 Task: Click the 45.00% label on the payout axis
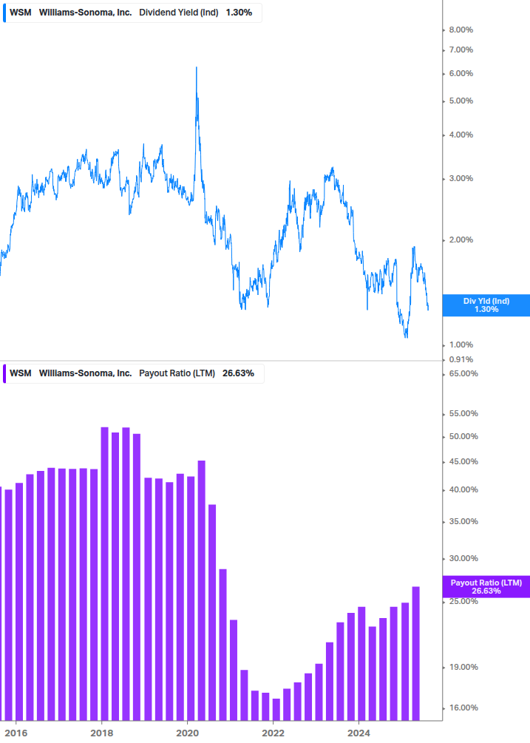(463, 461)
